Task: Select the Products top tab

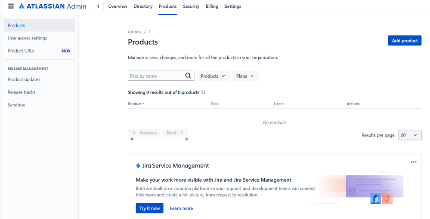Action: click(167, 6)
